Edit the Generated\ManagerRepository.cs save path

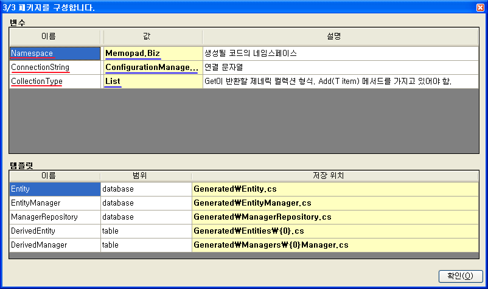(335, 217)
